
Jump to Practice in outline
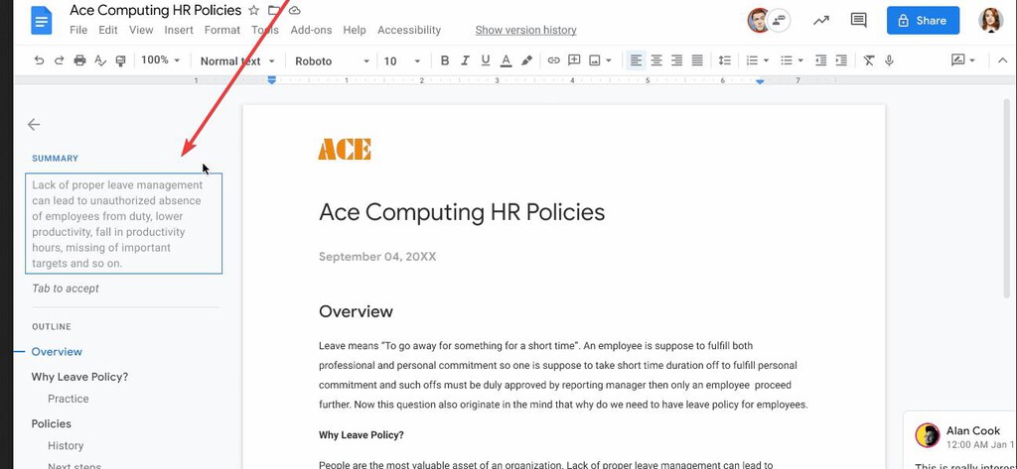(x=69, y=399)
